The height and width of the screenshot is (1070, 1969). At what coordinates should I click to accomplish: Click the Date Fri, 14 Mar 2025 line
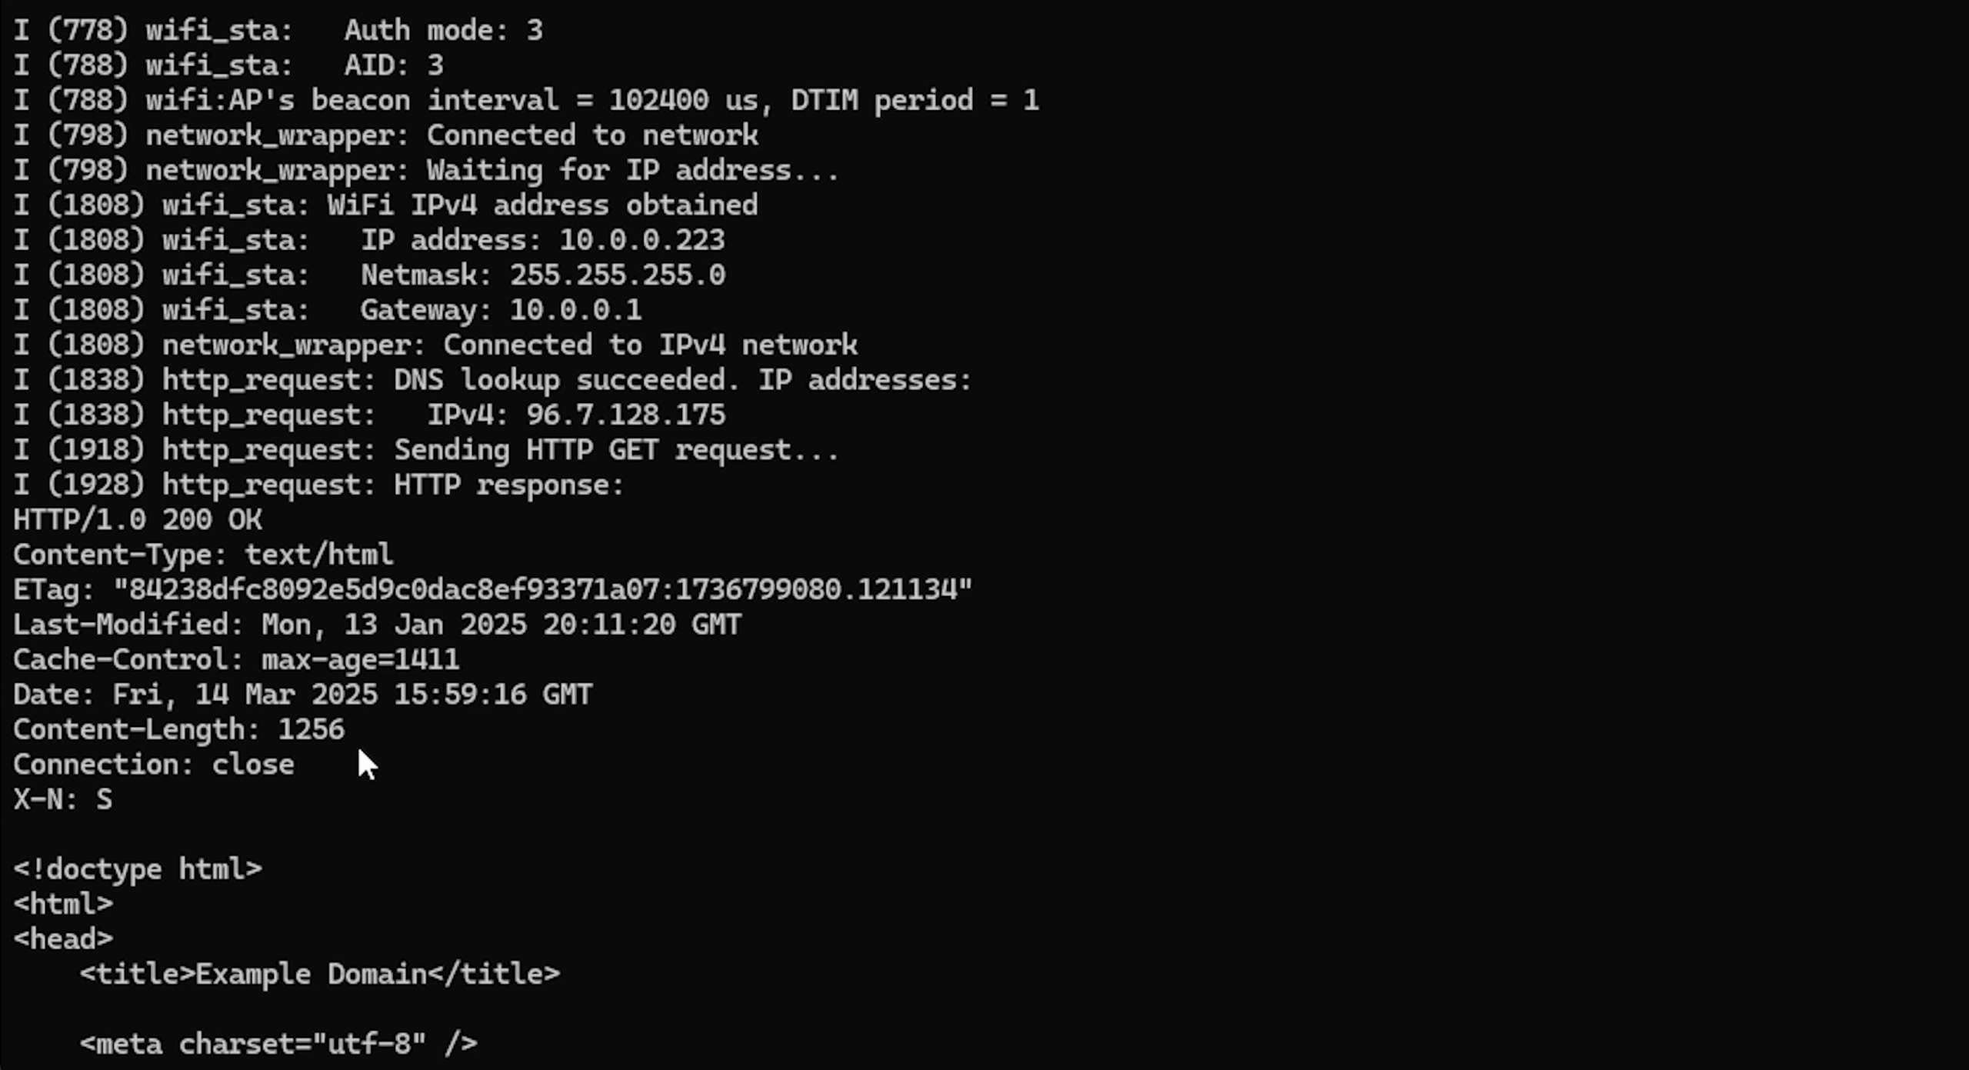pos(302,695)
